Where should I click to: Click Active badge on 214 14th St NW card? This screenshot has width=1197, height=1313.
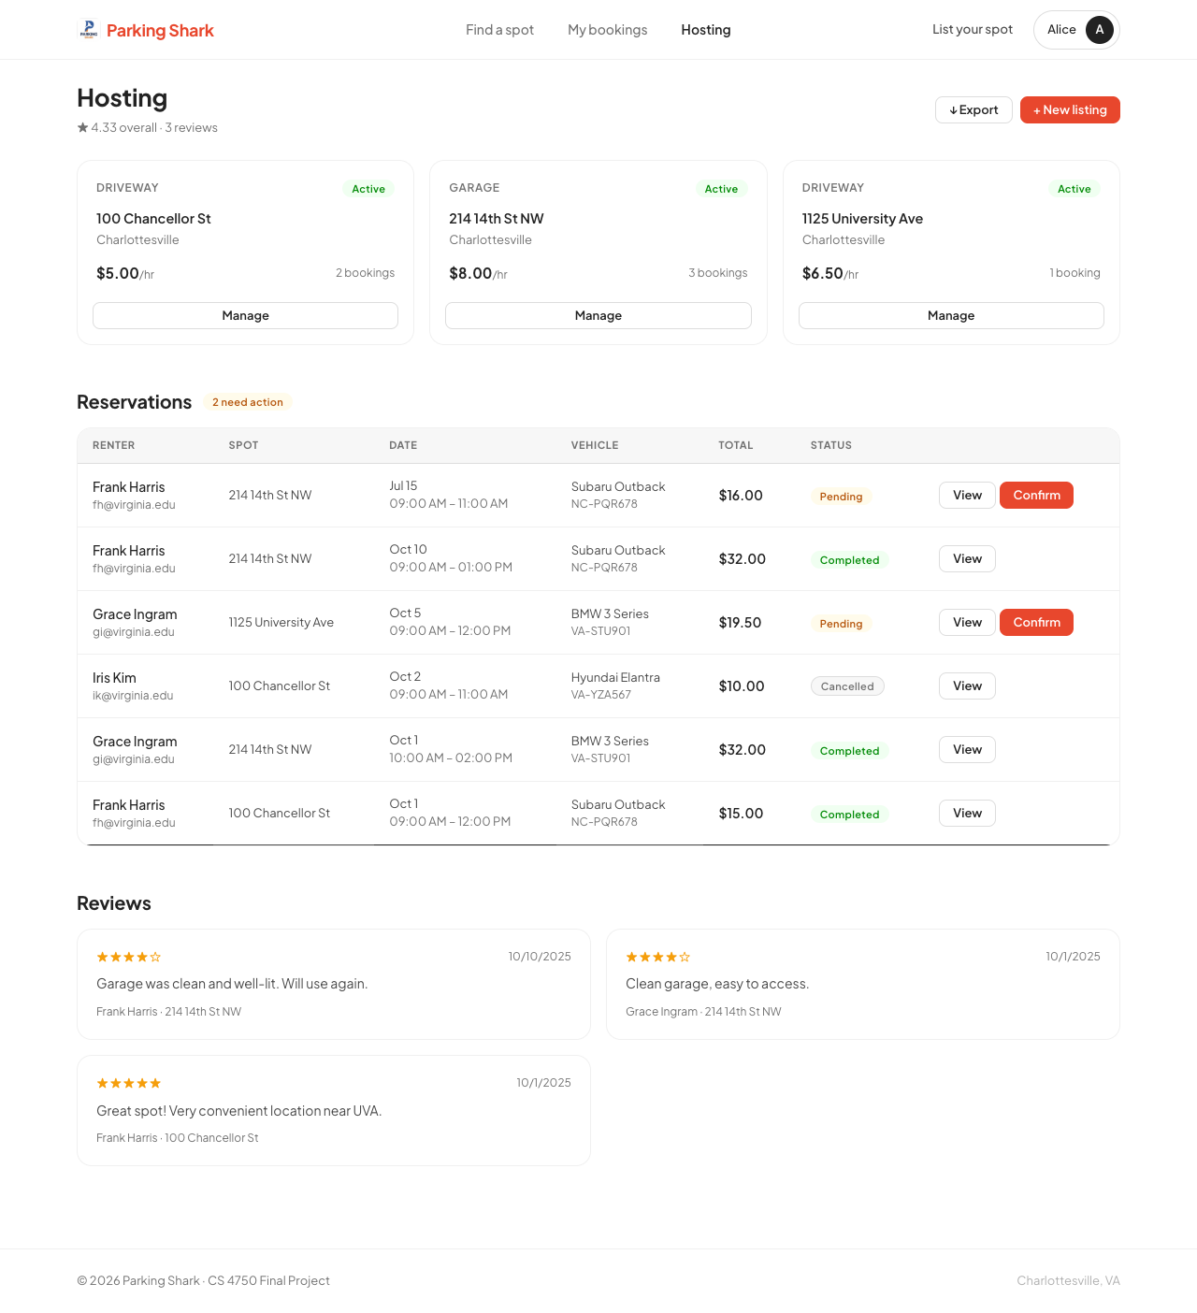point(721,189)
